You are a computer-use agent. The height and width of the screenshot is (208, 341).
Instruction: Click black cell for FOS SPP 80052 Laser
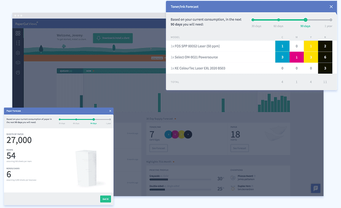pos(325,46)
